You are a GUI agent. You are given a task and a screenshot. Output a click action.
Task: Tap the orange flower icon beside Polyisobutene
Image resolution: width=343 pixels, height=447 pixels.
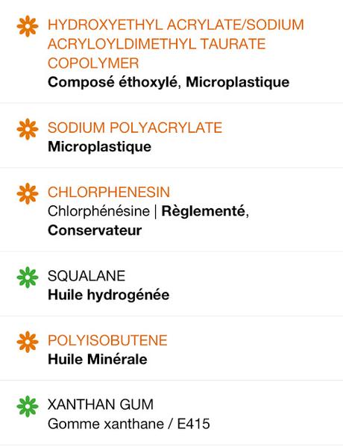[28, 342]
